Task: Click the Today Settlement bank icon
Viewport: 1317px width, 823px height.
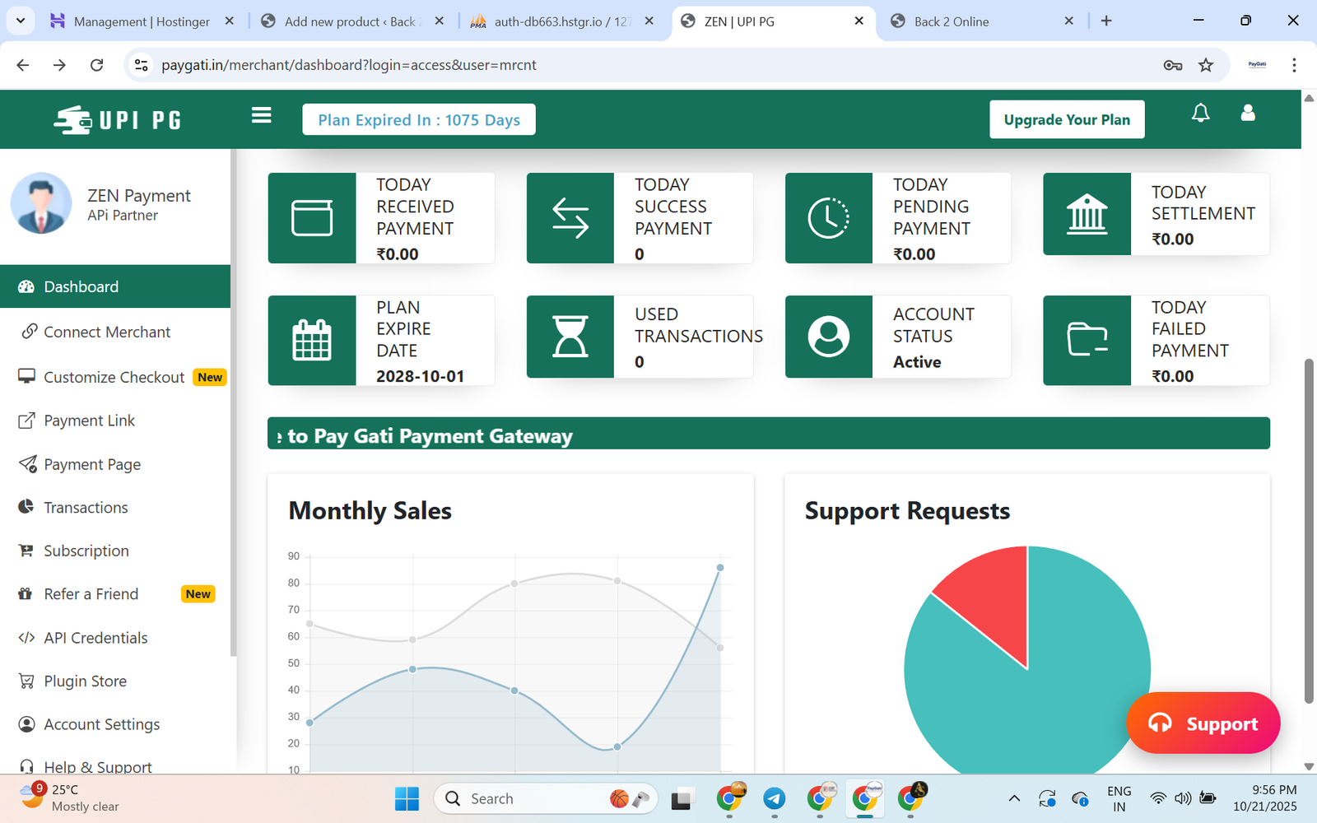Action: click(x=1087, y=215)
